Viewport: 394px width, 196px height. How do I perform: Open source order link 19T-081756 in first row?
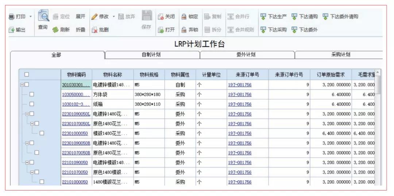point(240,85)
